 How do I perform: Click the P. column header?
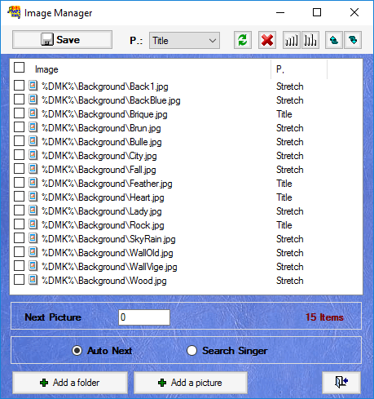tap(280, 69)
